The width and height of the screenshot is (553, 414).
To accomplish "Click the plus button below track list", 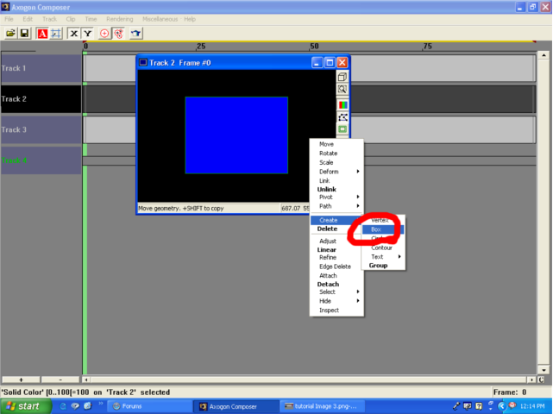I will [x=21, y=379].
